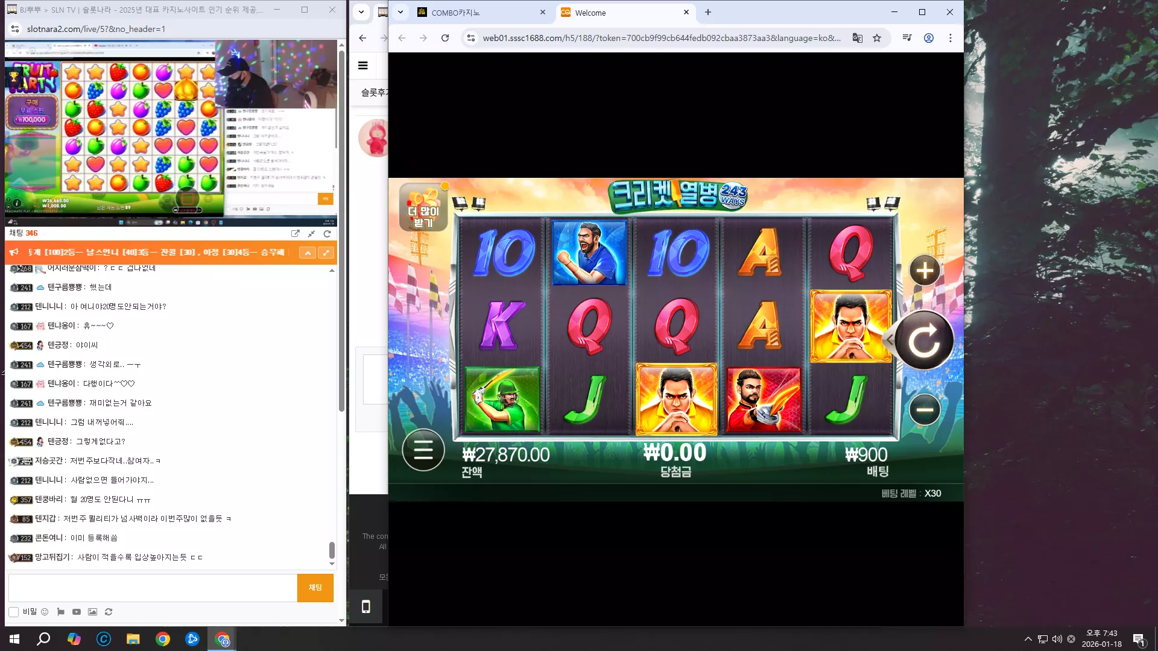Open Chrome's three-dot menu
Image resolution: width=1158 pixels, height=651 pixels.
tap(951, 38)
